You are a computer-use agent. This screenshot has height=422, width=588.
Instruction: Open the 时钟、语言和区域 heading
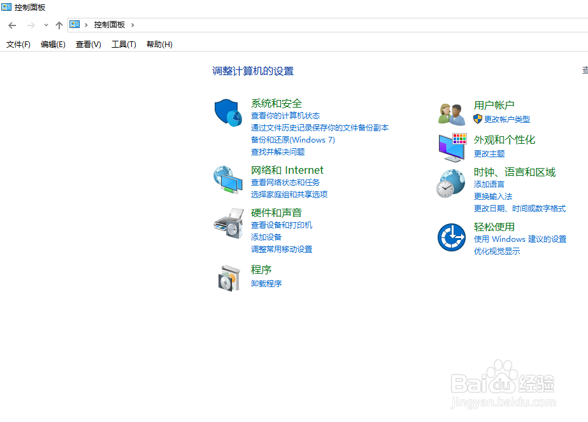click(x=515, y=172)
